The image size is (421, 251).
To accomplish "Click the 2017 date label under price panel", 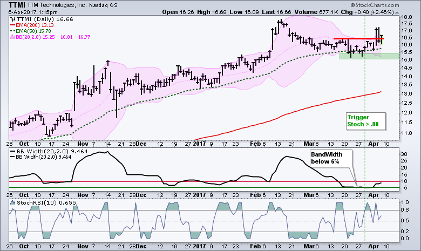I will pos(199,144).
